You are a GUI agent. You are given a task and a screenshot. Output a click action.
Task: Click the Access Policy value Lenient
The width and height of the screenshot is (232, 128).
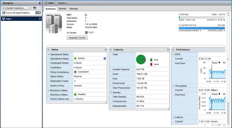click(78, 86)
